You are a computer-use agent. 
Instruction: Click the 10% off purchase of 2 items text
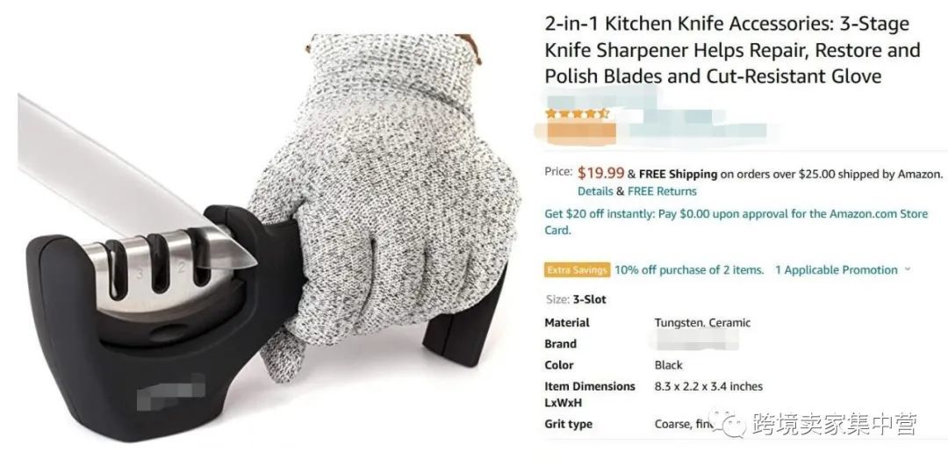pyautogui.click(x=689, y=270)
